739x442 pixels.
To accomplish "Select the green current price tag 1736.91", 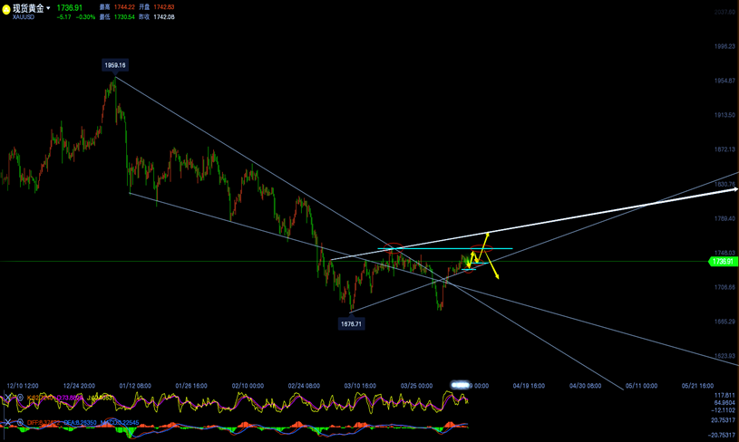I will click(x=722, y=262).
